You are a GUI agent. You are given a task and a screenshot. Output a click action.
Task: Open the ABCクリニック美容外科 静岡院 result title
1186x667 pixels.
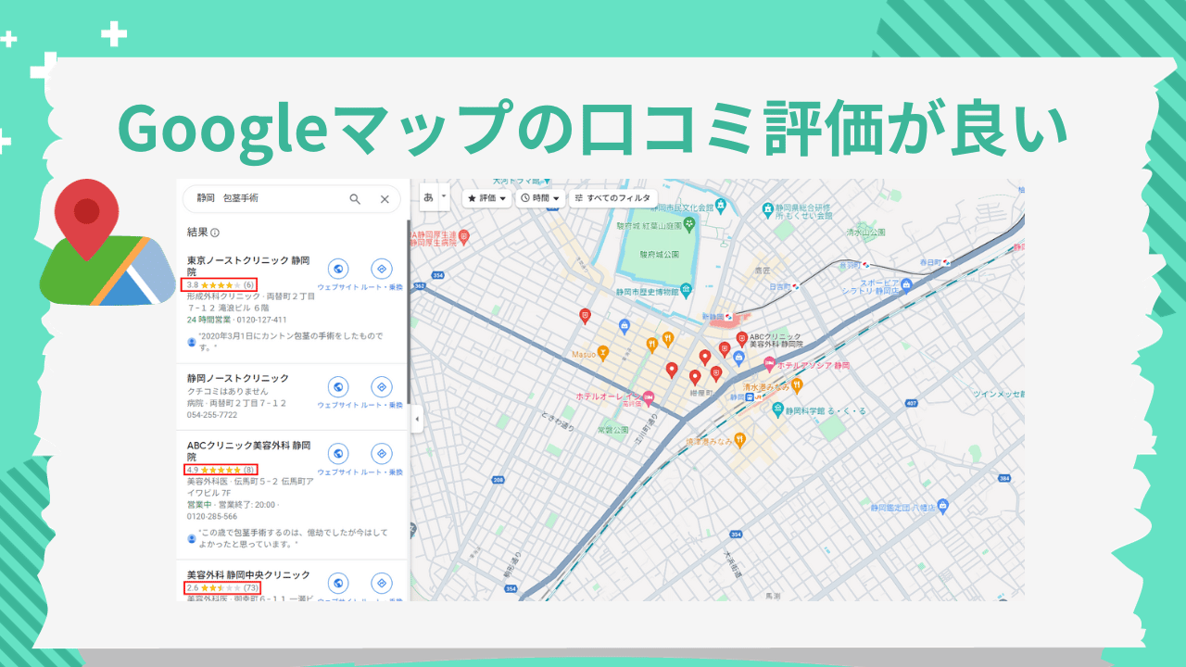[248, 451]
